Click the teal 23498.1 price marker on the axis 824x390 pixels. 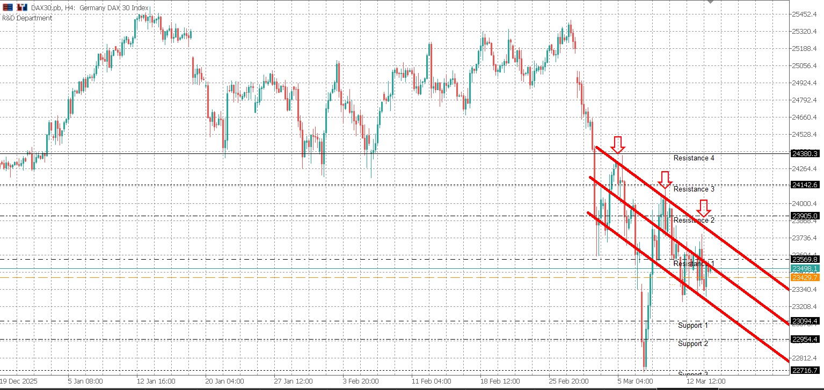804,268
